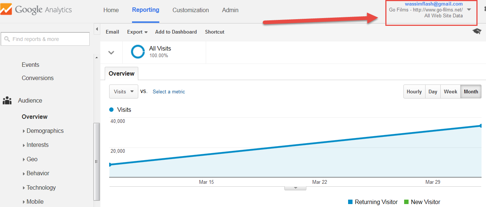Expand the Geo sidebar item
The image size is (486, 207).
coord(30,159)
